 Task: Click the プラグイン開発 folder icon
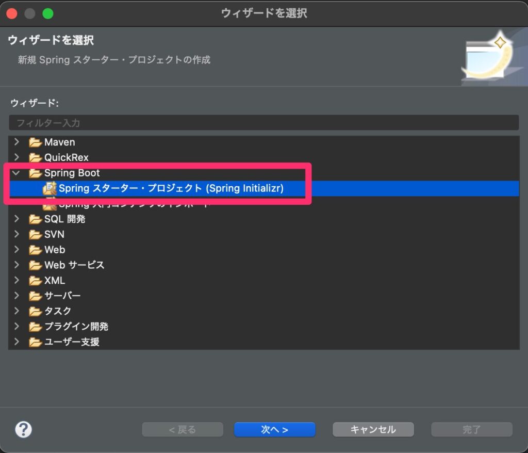(x=35, y=327)
